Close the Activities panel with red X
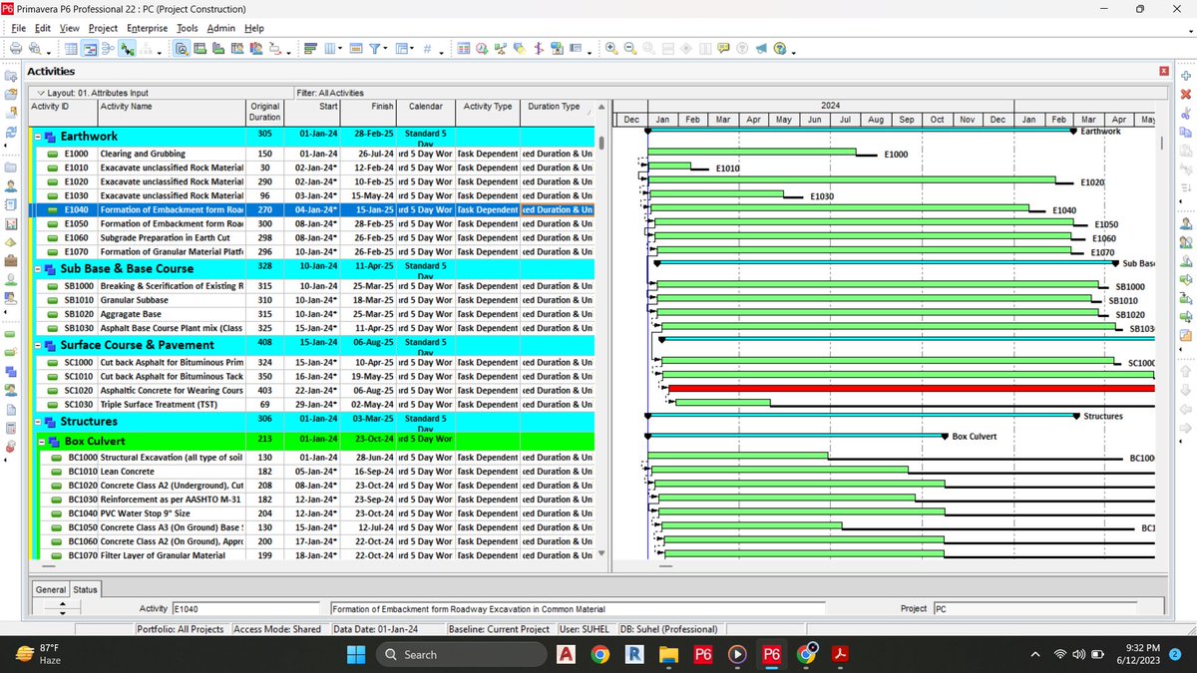 point(1163,71)
